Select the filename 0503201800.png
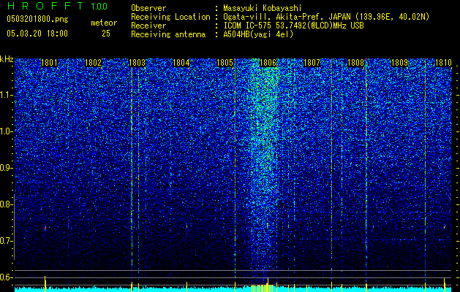 (37, 19)
